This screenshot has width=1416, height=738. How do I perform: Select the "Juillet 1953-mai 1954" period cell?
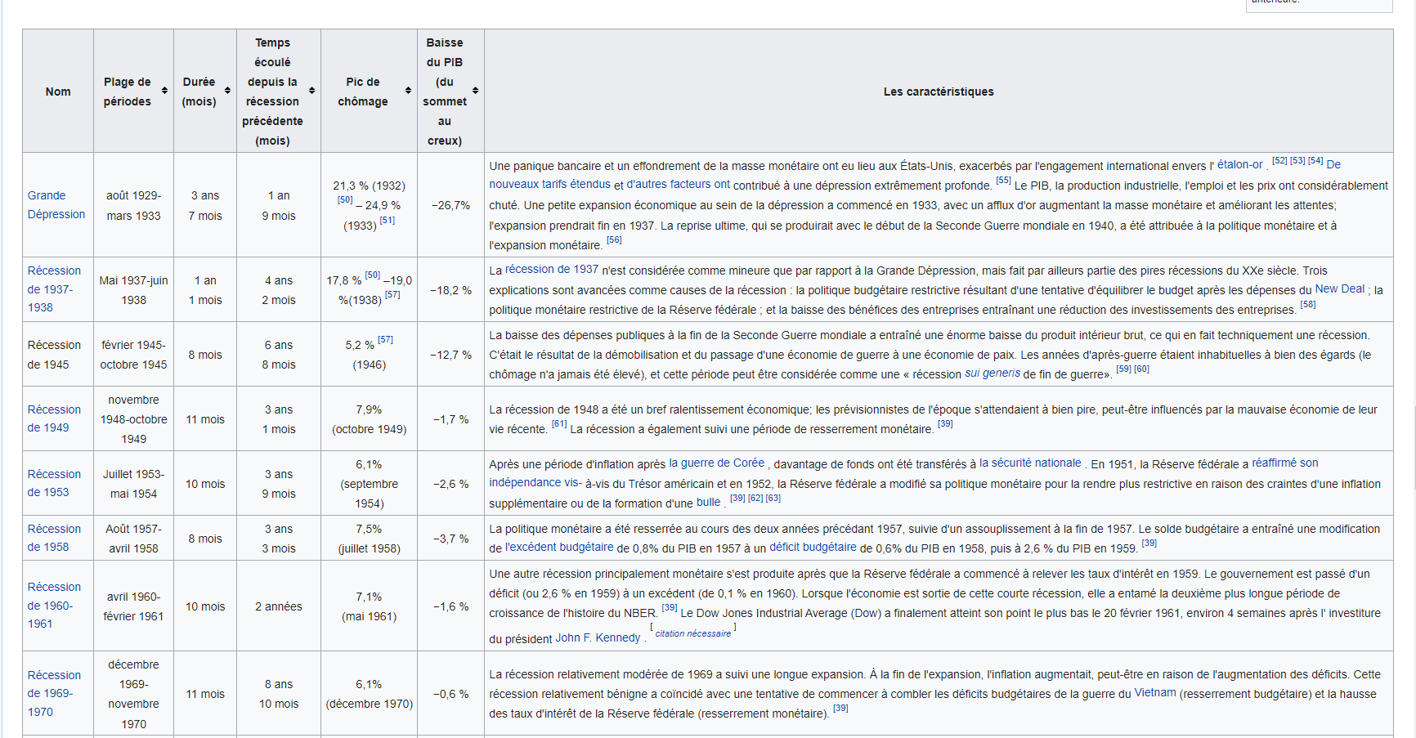[133, 484]
